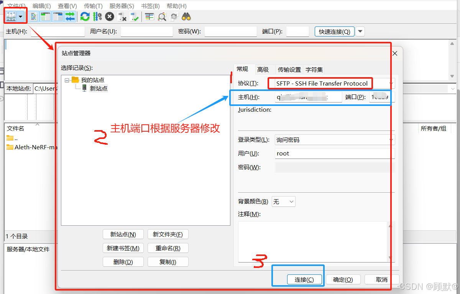
Task: Click the 注释 comments box scrollbar
Action: tap(391, 241)
